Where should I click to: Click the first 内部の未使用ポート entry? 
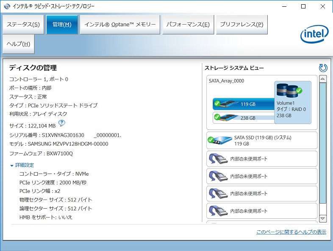[262, 159]
